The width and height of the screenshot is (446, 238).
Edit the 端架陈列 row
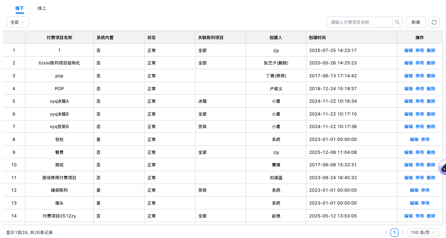pos(414,190)
